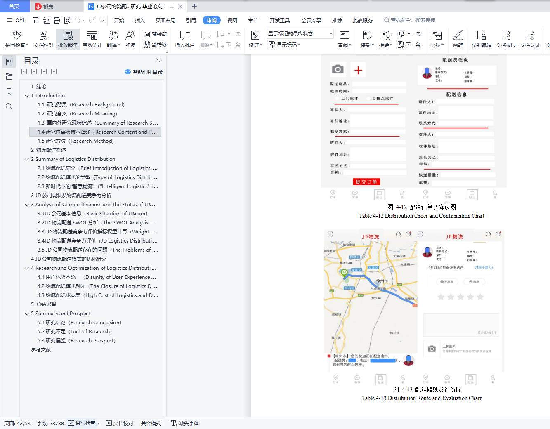Collapse the '5 Summary and Prospect' section
The image size is (550, 429).
click(x=27, y=313)
